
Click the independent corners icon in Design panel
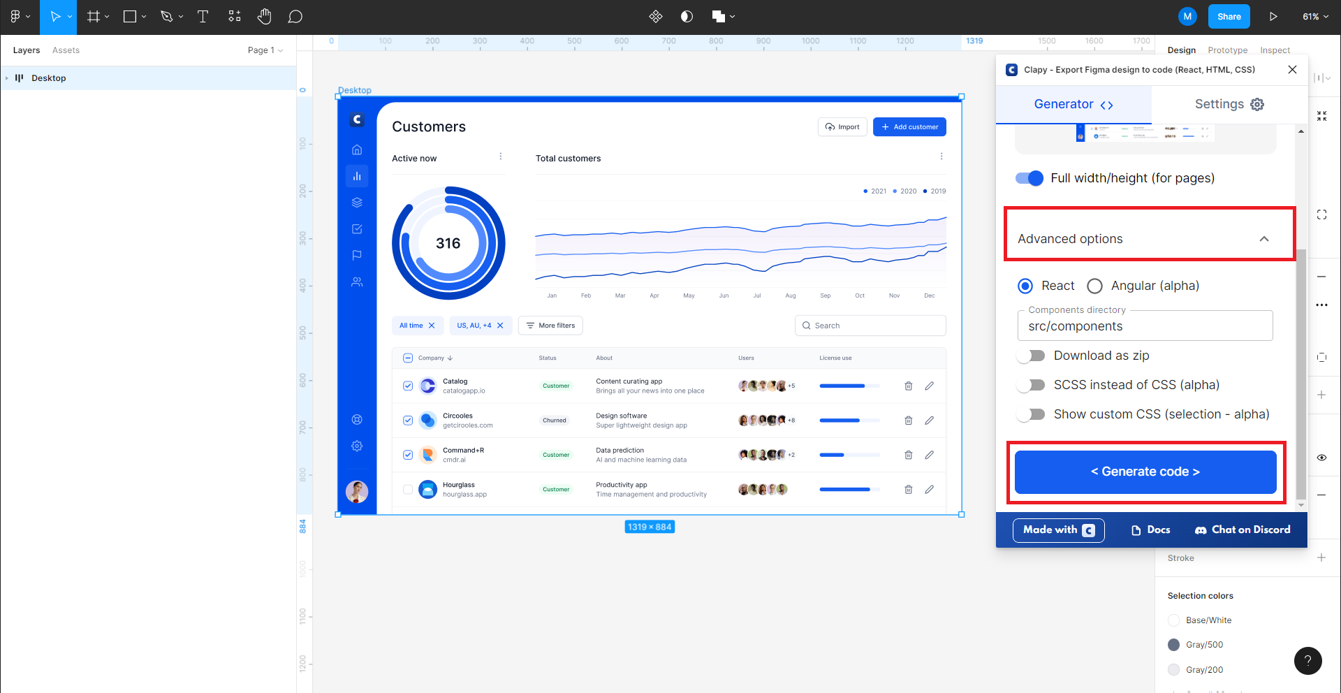click(x=1321, y=214)
